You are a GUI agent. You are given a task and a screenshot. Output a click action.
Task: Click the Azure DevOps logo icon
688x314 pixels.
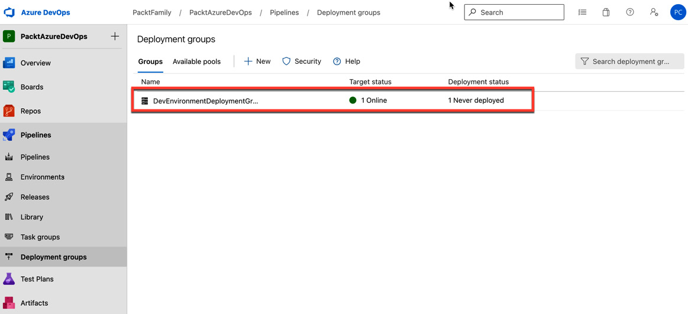point(9,13)
